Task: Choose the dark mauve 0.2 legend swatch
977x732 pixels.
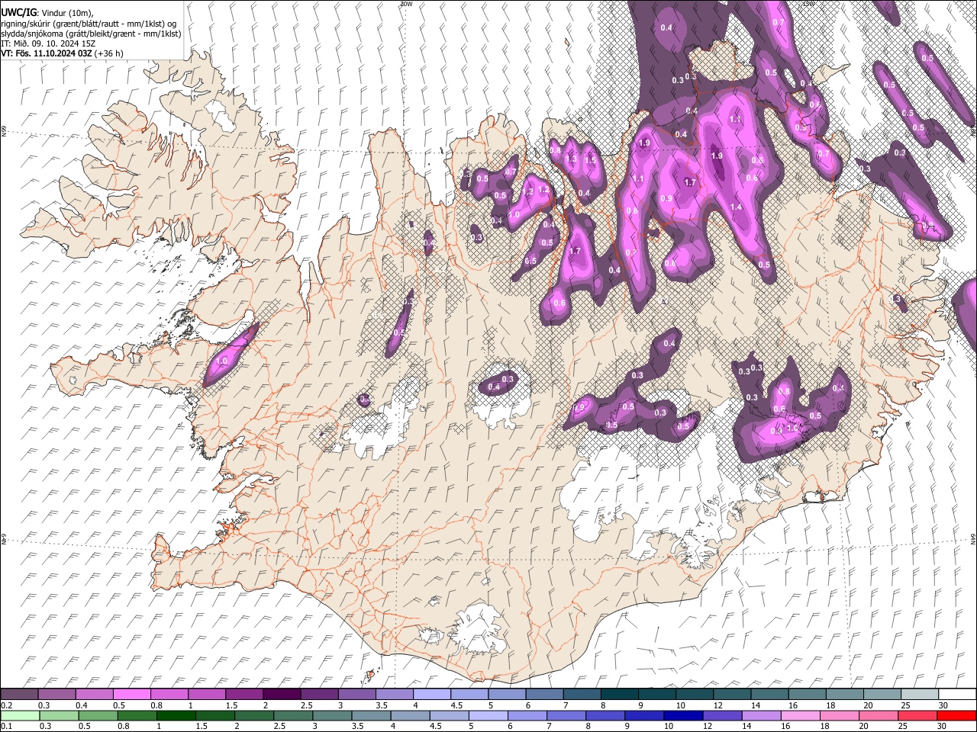Action: point(19,694)
